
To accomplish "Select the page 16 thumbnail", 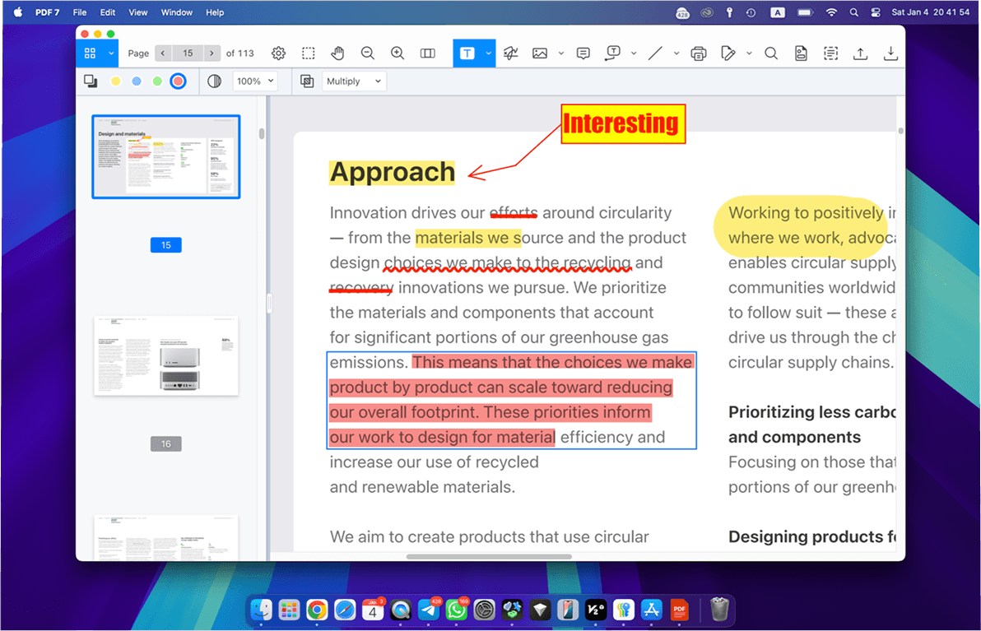I will (x=165, y=355).
